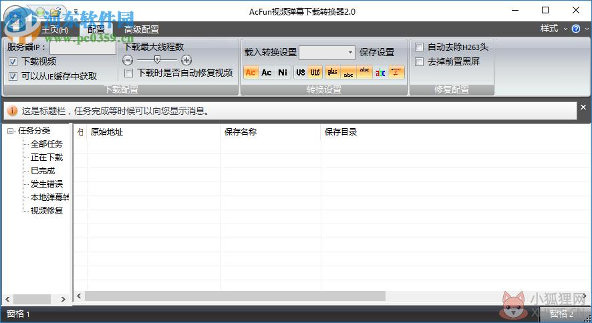Enable 自动去除H263头 checkbox
Image resolution: width=592 pixels, height=323 pixels.
(419, 47)
